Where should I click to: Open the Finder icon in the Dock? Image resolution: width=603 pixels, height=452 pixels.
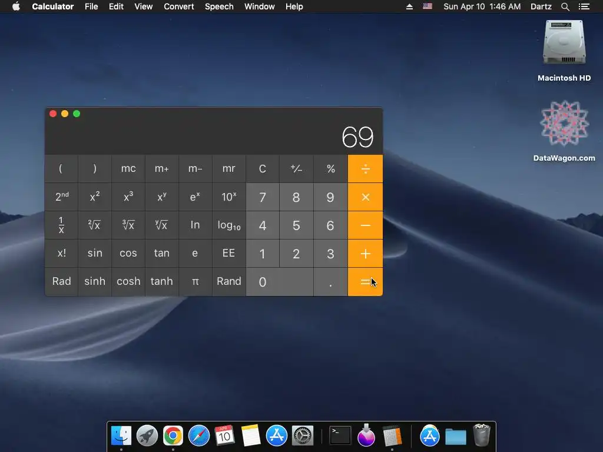pos(121,436)
